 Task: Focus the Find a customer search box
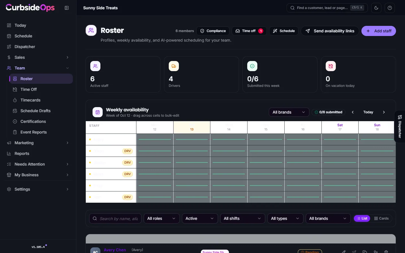tap(327, 8)
